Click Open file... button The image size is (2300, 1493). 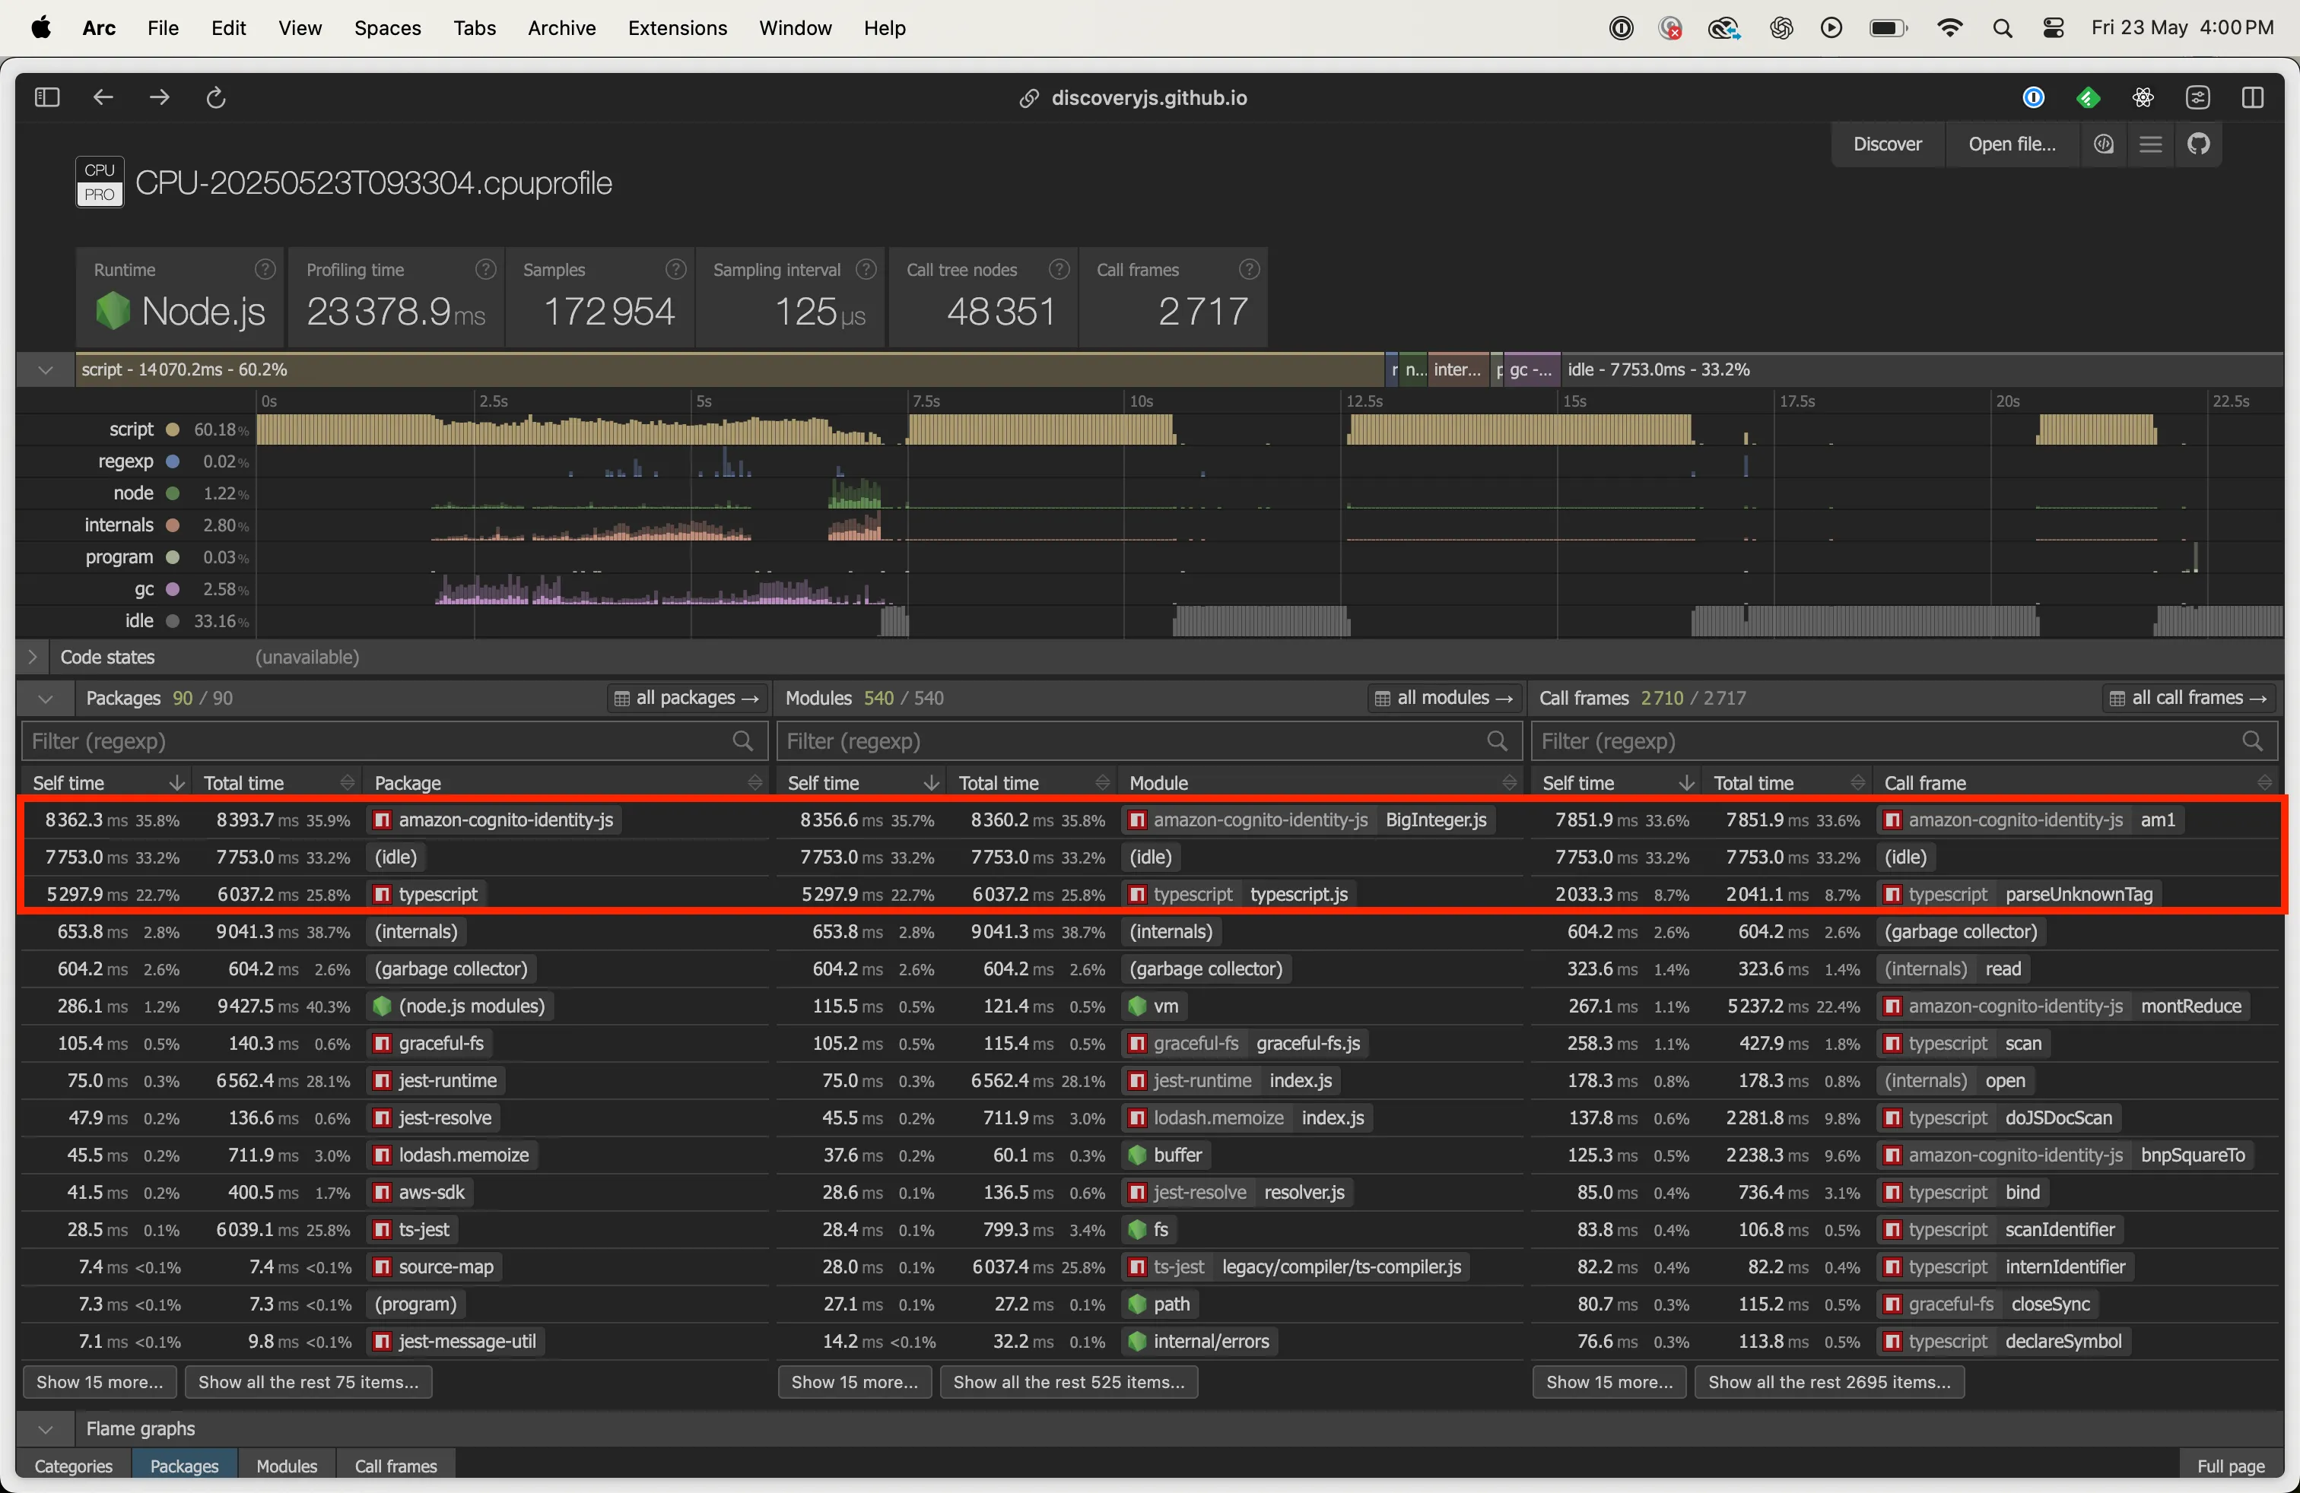pyautogui.click(x=2012, y=144)
